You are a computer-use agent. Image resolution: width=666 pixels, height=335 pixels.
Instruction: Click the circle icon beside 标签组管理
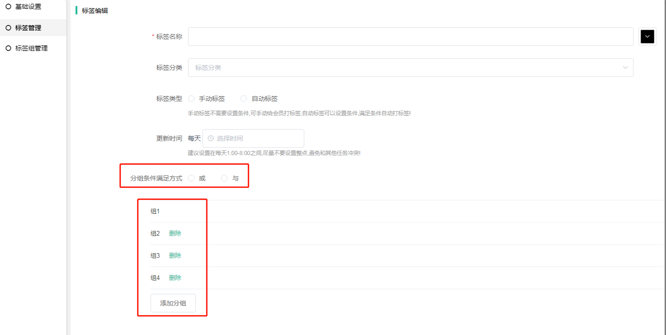tap(8, 48)
